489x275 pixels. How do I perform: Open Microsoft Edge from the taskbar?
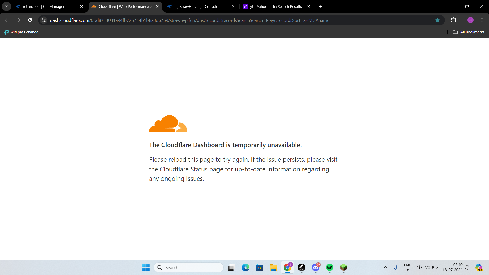245,267
